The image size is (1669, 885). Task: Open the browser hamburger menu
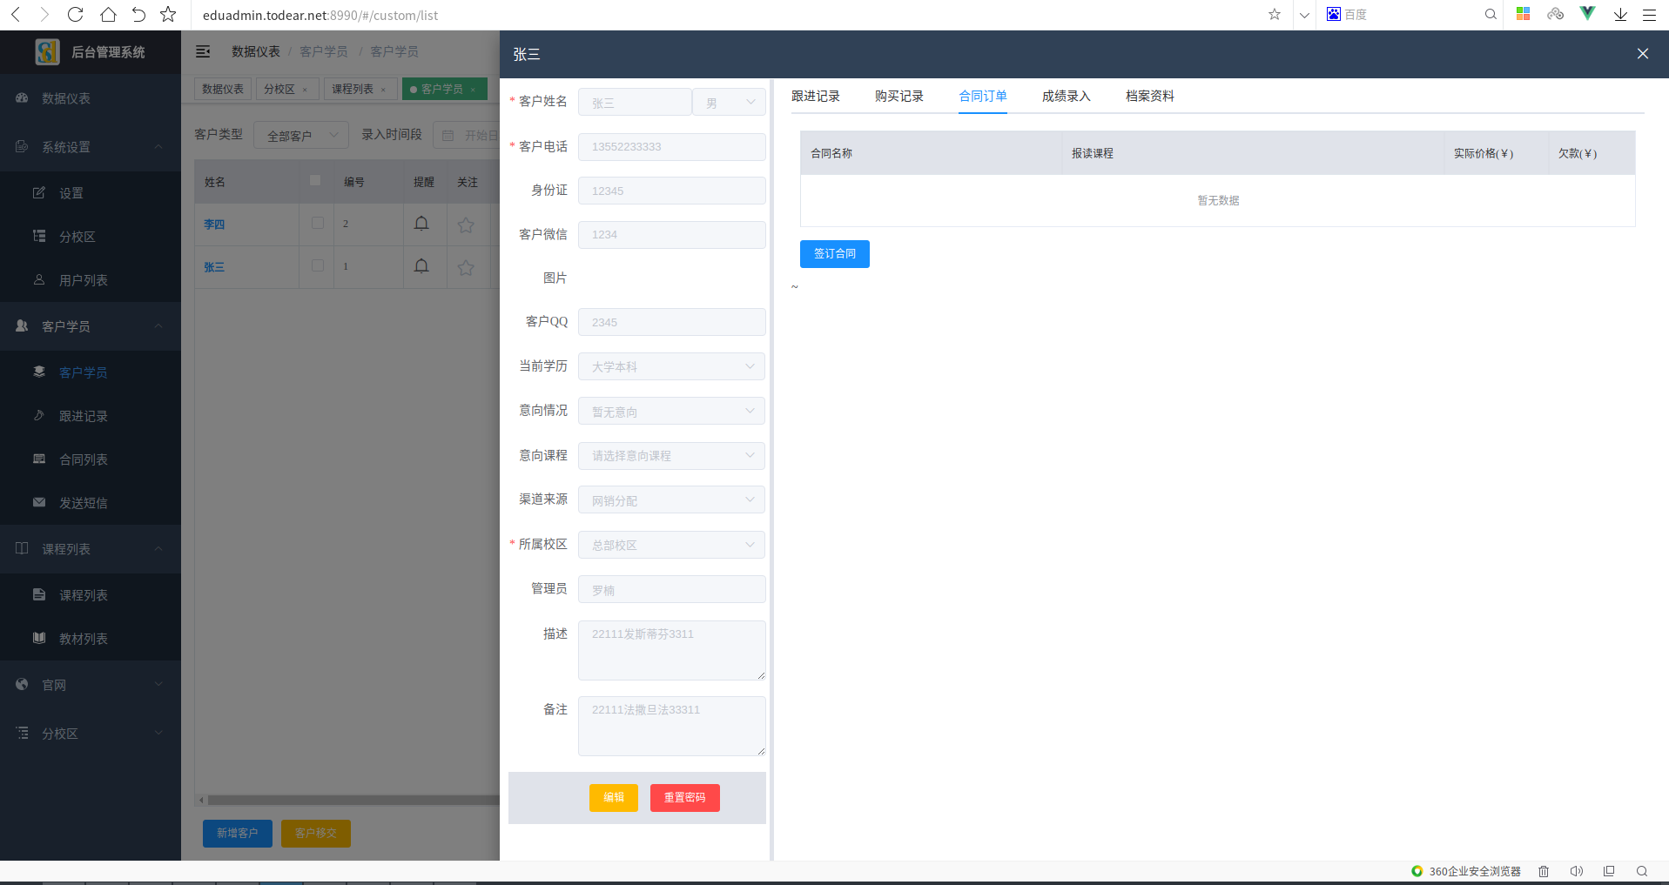coord(1649,15)
